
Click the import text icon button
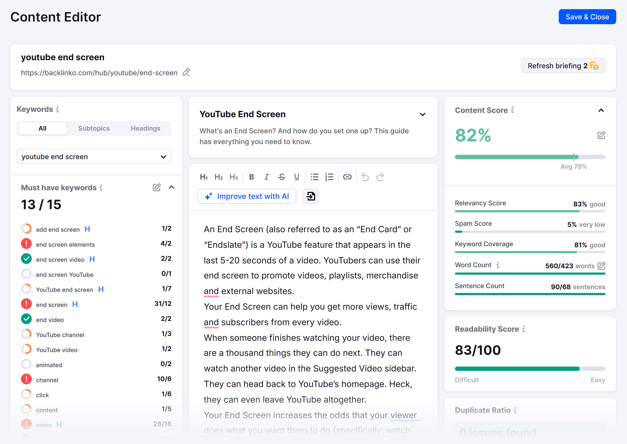click(x=311, y=196)
